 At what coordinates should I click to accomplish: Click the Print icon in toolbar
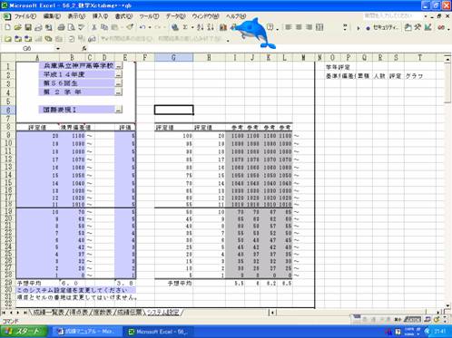coord(61,27)
